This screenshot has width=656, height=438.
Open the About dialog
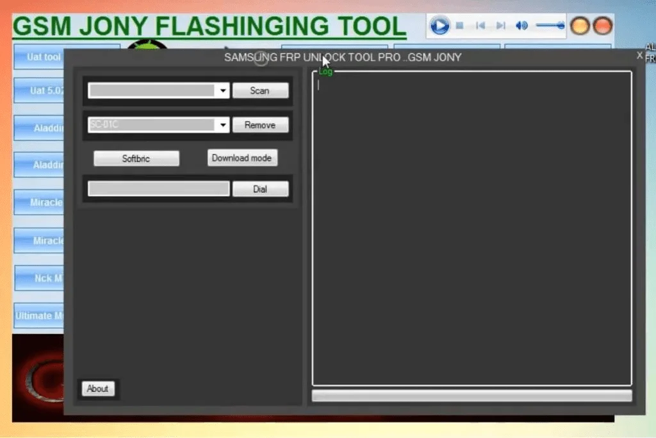(97, 389)
